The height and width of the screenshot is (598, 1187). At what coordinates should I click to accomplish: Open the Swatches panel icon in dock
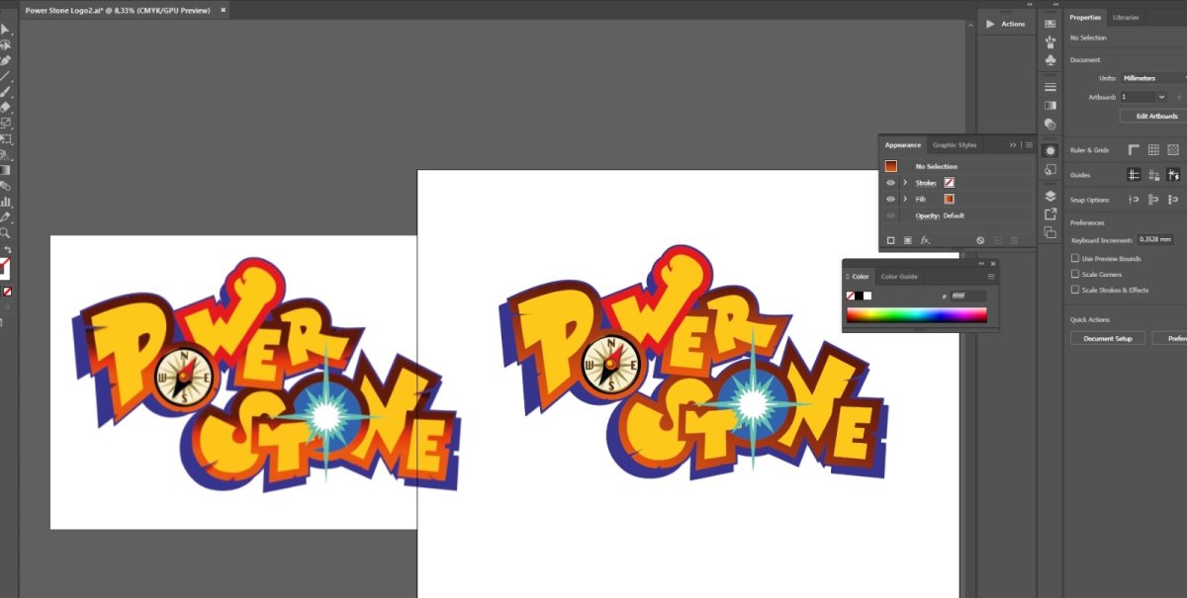click(x=1050, y=24)
